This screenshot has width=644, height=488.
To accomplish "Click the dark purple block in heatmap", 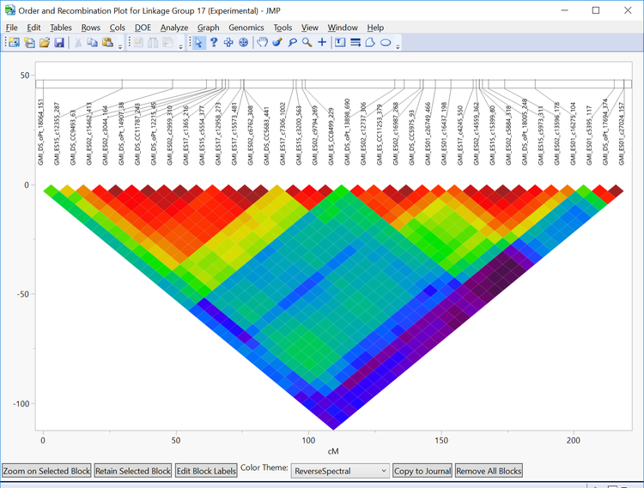I will tap(505, 272).
